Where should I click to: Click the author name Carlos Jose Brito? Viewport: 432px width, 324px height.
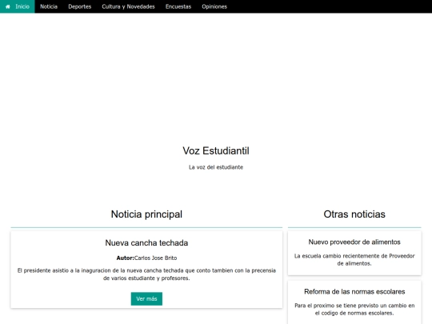coord(156,258)
